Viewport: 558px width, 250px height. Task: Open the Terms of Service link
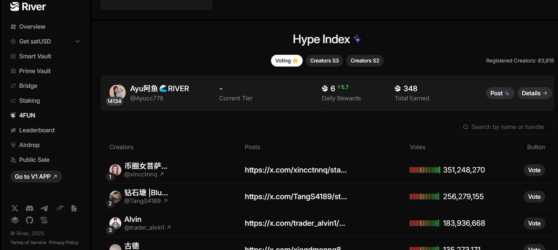tap(28, 243)
